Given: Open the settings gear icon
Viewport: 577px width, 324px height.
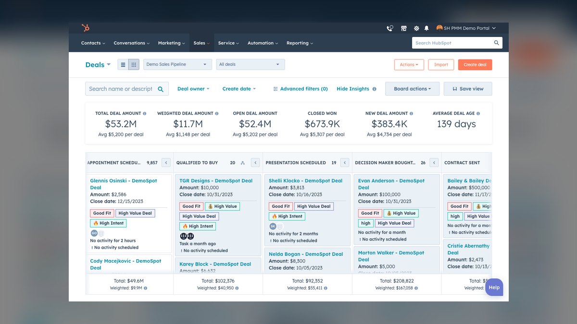Looking at the screenshot, I should point(416,28).
